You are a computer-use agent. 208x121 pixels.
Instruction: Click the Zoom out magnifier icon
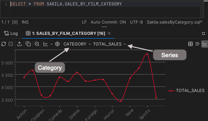coord(37,44)
